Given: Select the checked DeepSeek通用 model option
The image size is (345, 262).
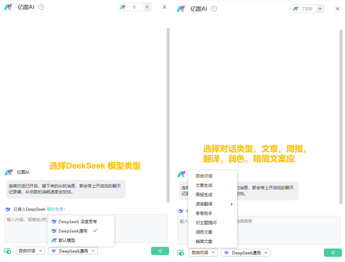Looking at the screenshot, I should [x=73, y=230].
